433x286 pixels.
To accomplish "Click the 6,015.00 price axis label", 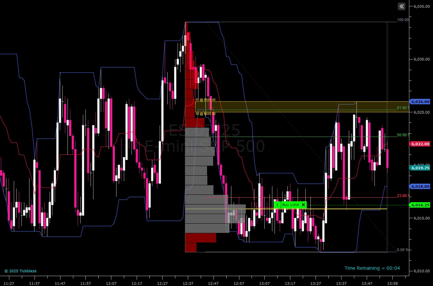I will point(421,218).
